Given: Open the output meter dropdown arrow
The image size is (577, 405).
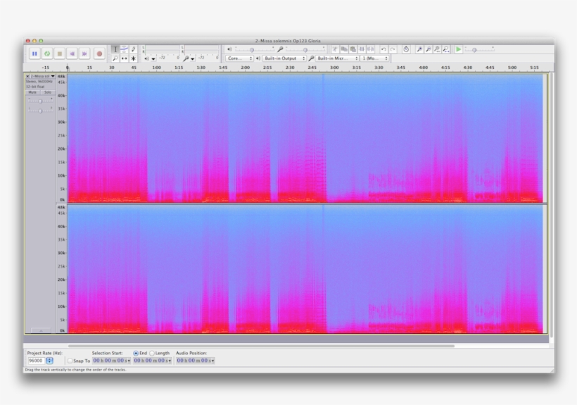Looking at the screenshot, I should pyautogui.click(x=153, y=59).
